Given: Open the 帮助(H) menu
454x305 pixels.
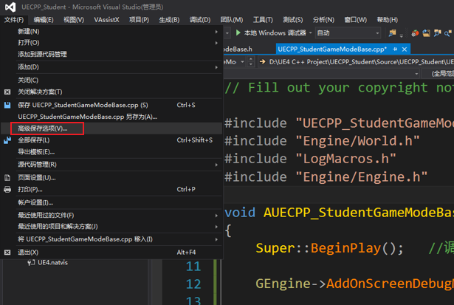Looking at the screenshot, I should 387,20.
